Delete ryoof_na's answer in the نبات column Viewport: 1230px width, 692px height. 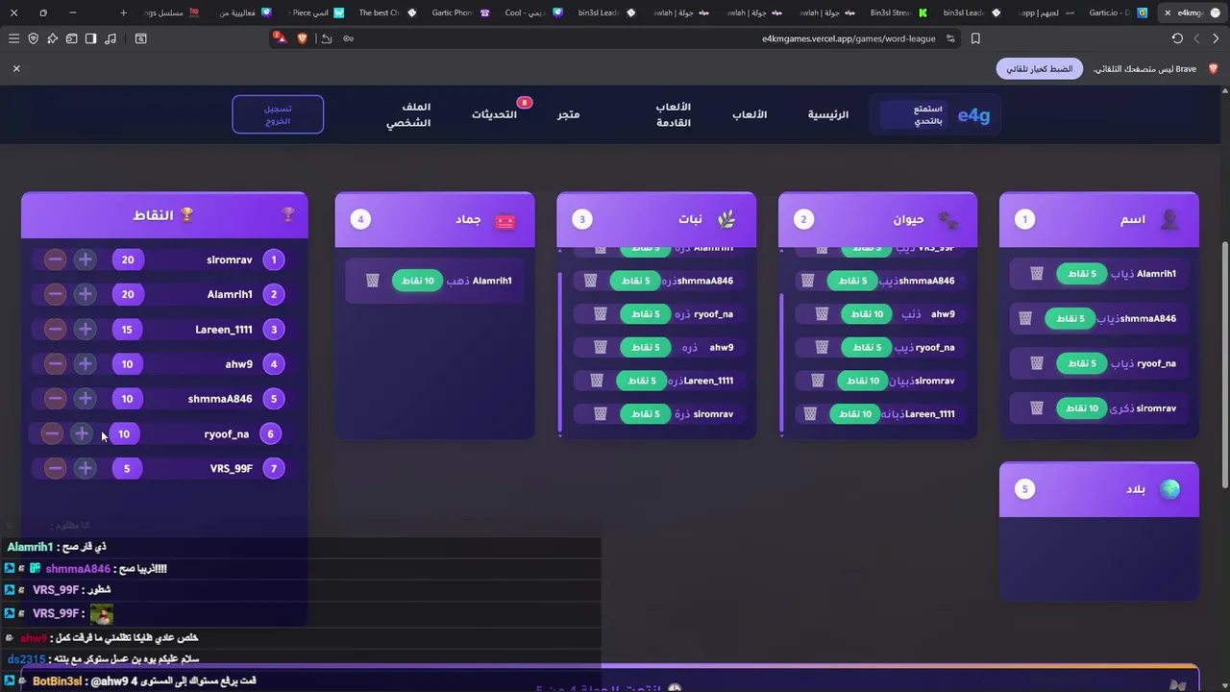click(x=601, y=314)
